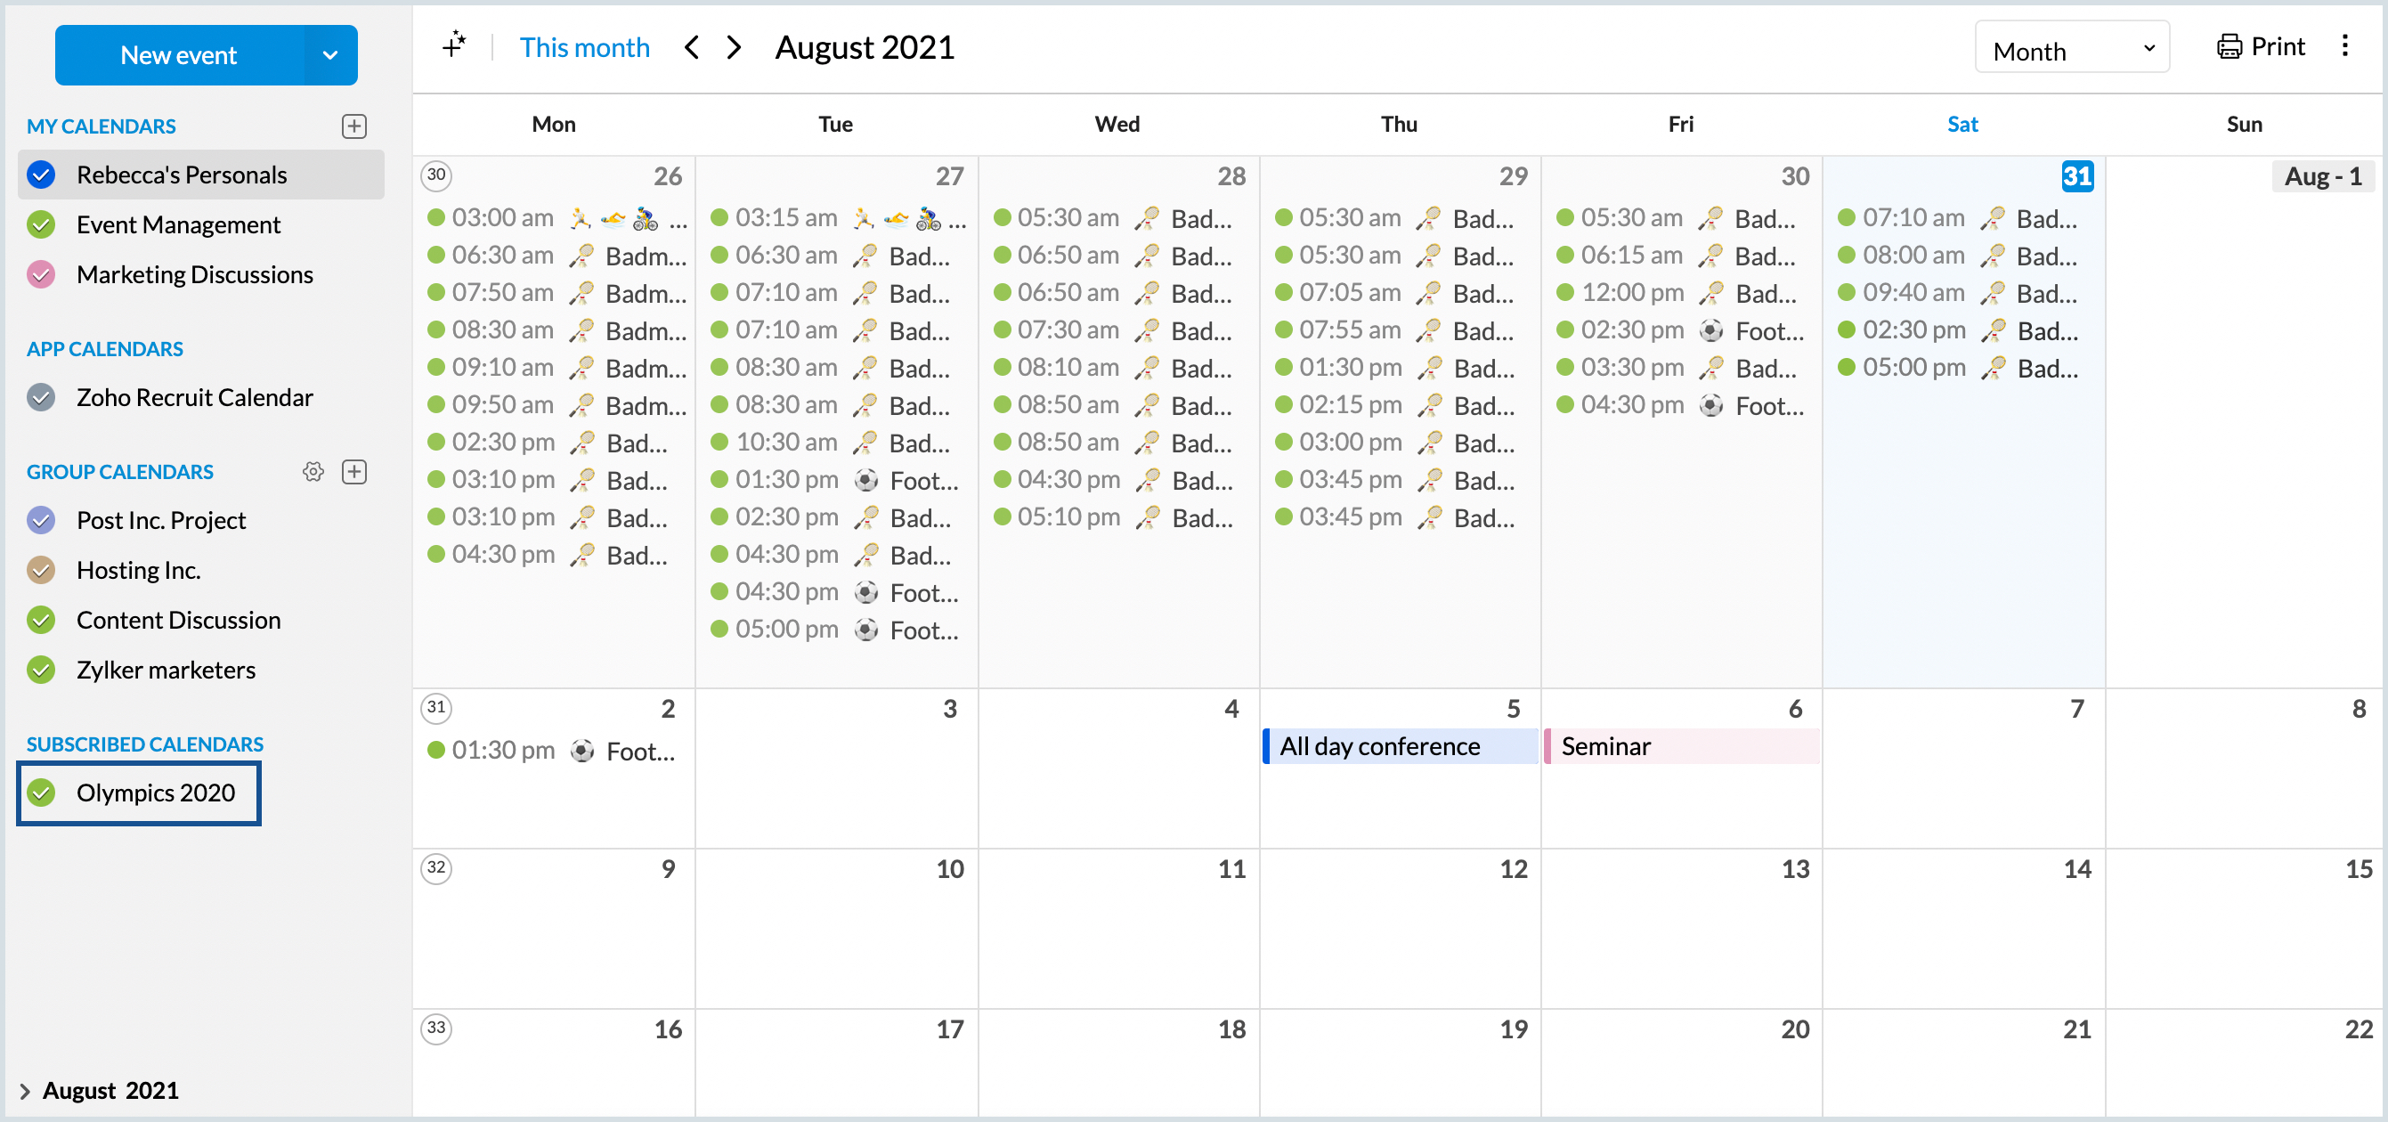Click week 30 number badge
The width and height of the screenshot is (2388, 1122).
point(436,175)
